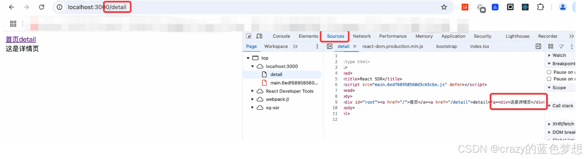This screenshot has height=159, width=584.
Task: Activate the DevTools inspect element picker
Action: [x=249, y=36]
